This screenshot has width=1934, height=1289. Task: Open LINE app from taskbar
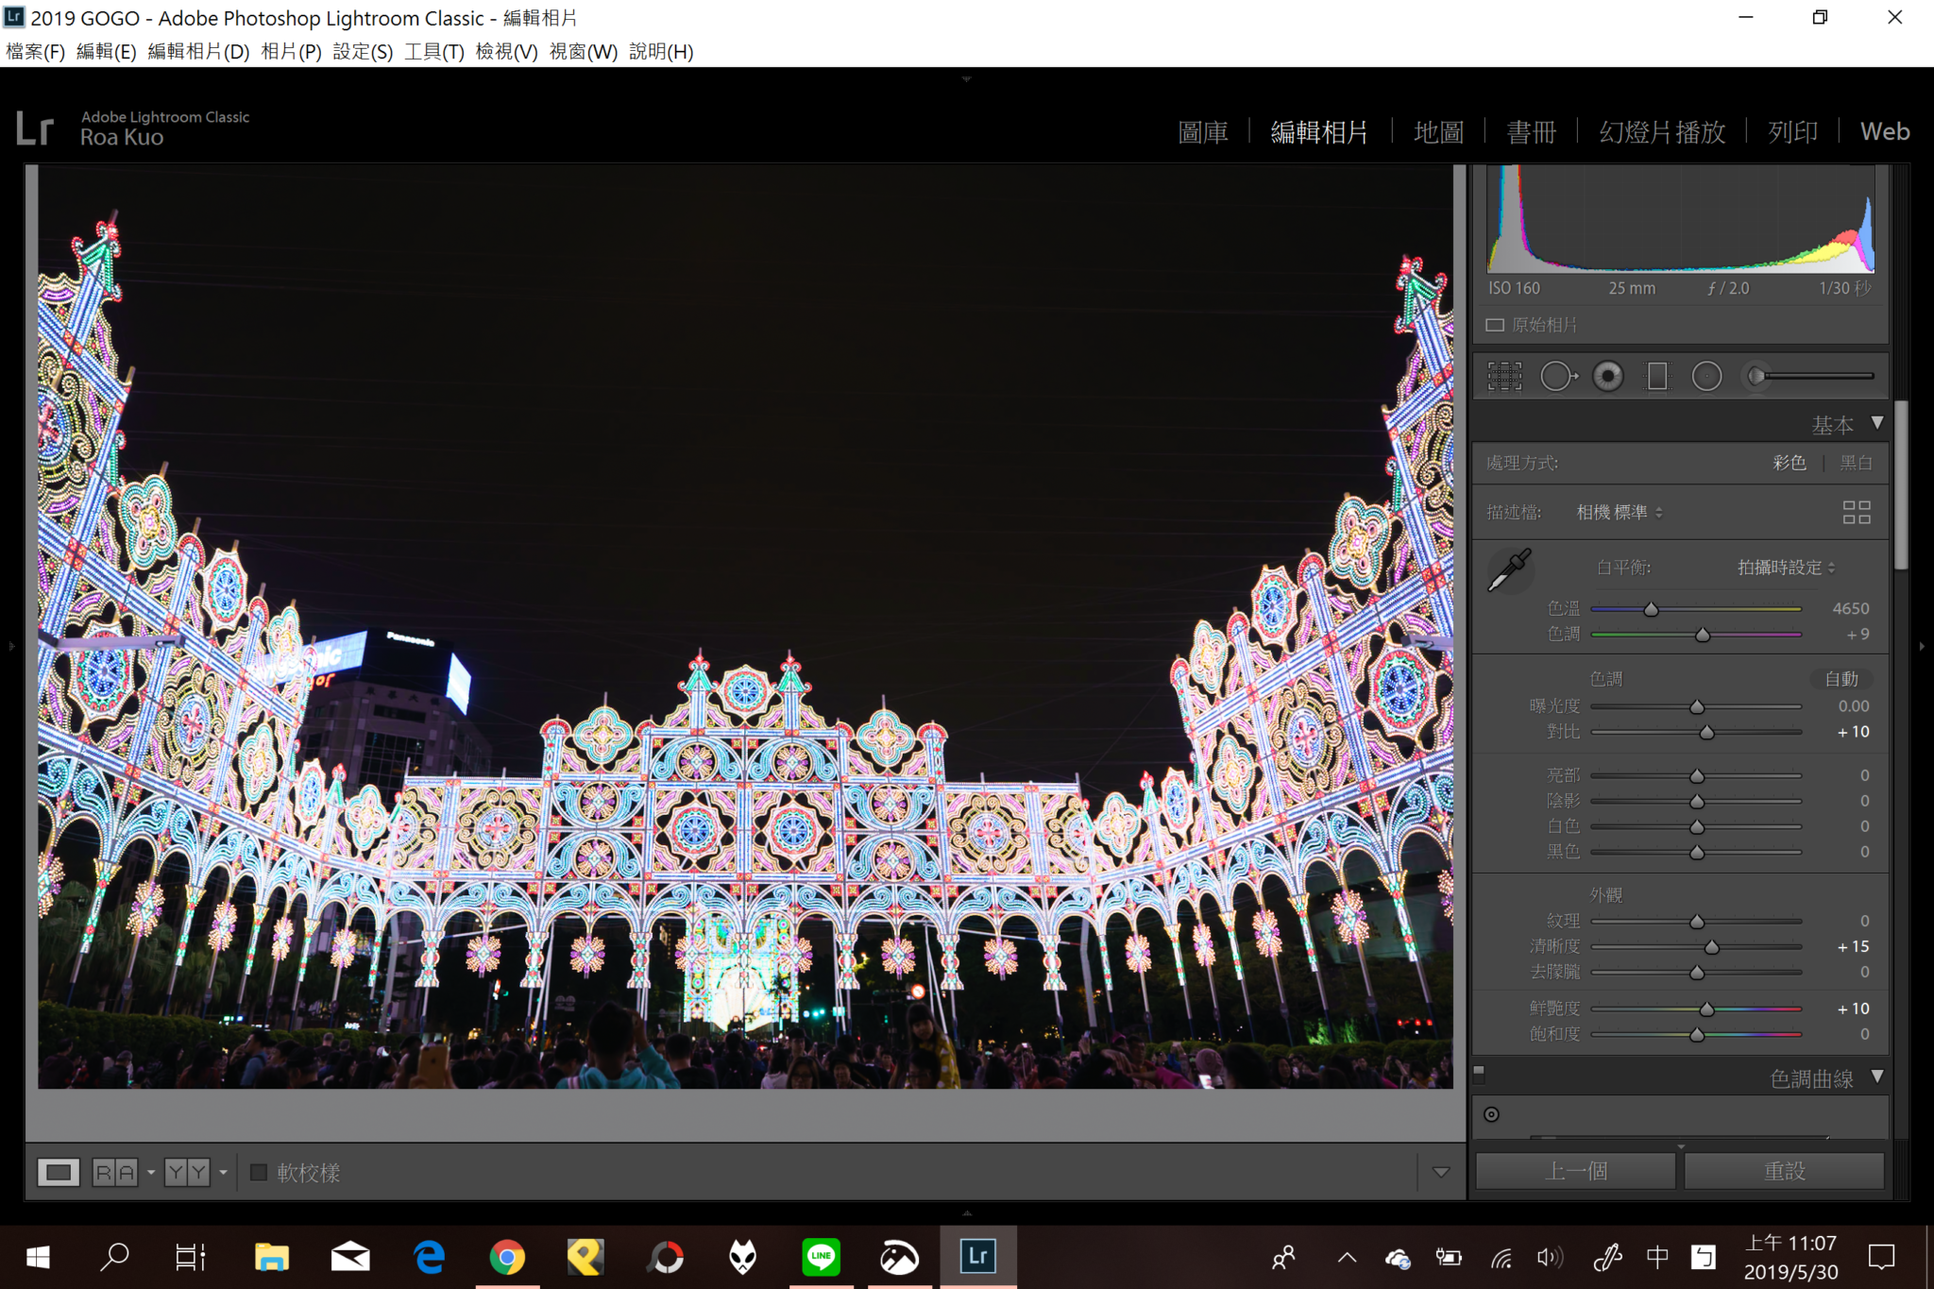pyautogui.click(x=821, y=1257)
